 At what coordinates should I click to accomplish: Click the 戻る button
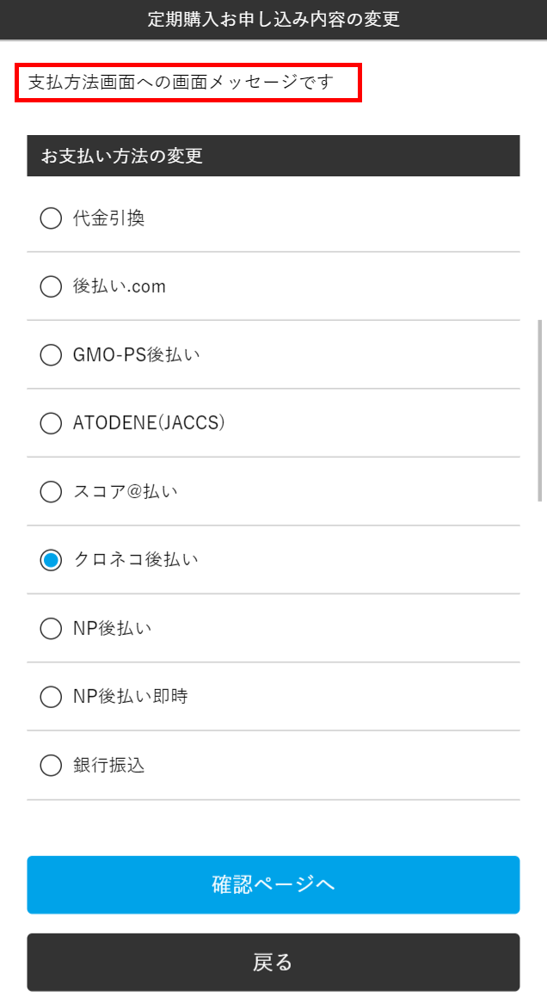click(273, 962)
